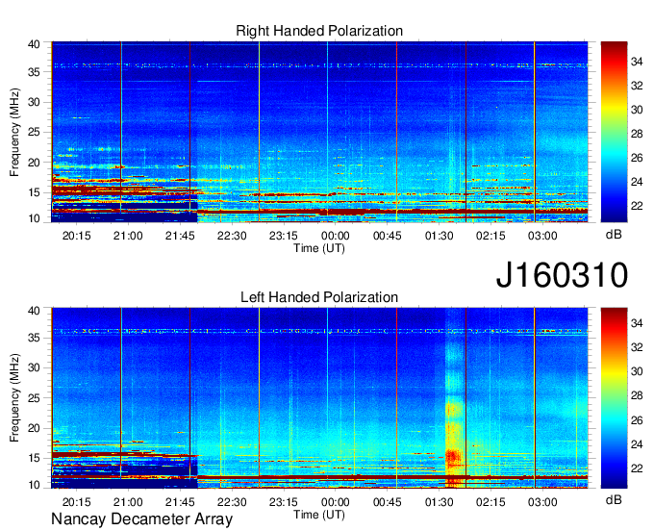Click the "Nancay Decameter Array" caption
This screenshot has width=654, height=531.
[x=141, y=518]
